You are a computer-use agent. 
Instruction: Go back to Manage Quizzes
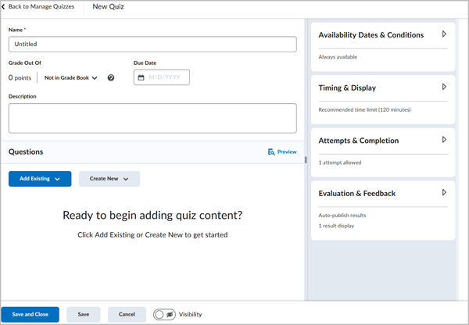point(41,6)
